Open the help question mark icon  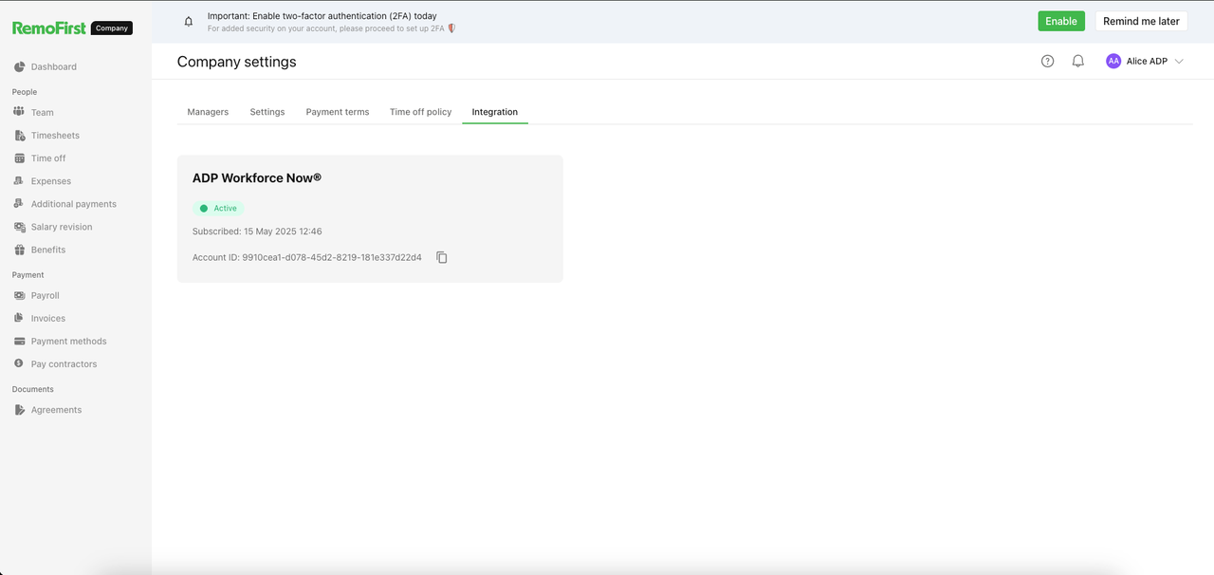pyautogui.click(x=1047, y=61)
